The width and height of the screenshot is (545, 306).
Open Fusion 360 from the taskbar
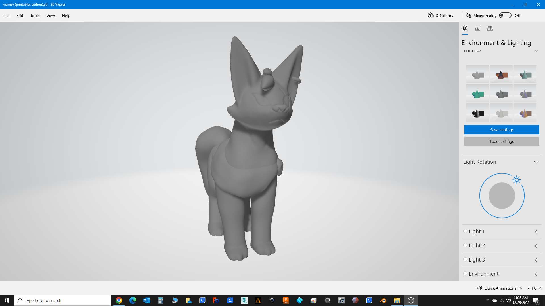point(286,300)
